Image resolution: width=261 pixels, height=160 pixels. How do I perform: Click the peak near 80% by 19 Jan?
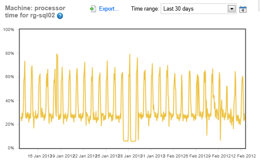[x=57, y=55]
